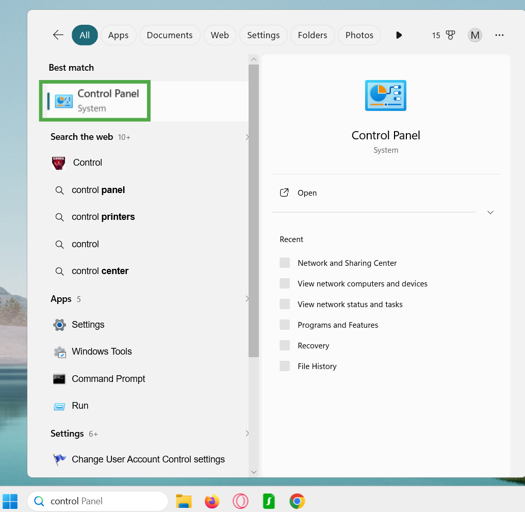The width and height of the screenshot is (525, 512).
Task: Open Control Panel best match result
Action: point(144,101)
